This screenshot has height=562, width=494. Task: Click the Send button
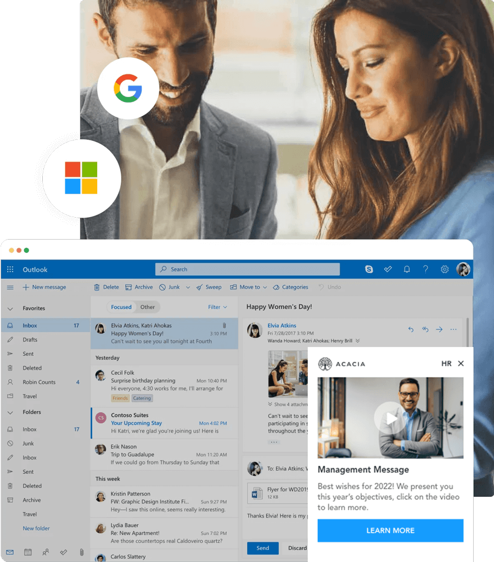[262, 548]
